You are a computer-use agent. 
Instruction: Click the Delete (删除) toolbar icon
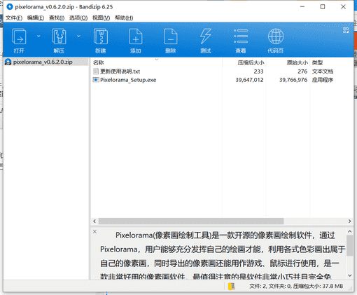pos(171,36)
